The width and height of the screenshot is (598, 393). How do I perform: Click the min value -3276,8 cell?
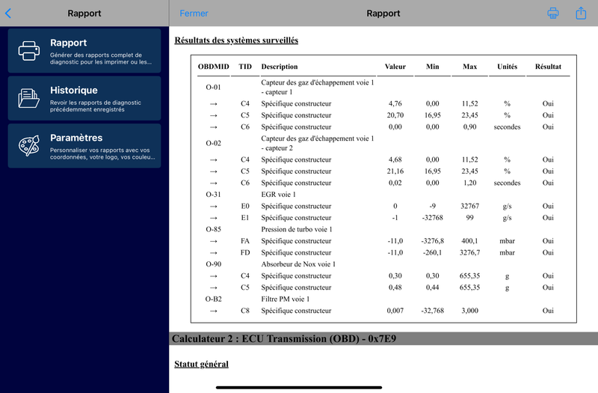[433, 241]
